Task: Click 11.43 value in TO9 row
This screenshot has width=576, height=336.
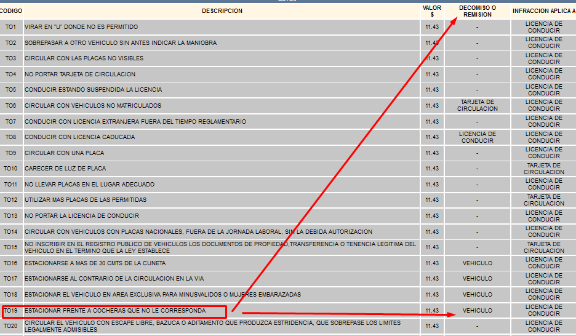Action: pos(432,153)
